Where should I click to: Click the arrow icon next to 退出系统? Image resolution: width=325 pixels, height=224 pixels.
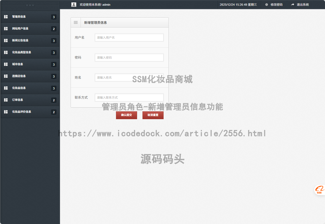click(292, 4)
